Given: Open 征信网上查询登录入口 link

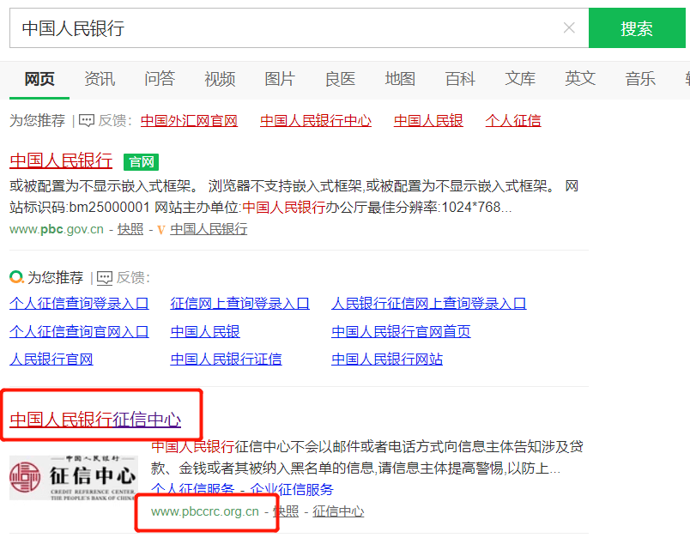Looking at the screenshot, I should 239,304.
